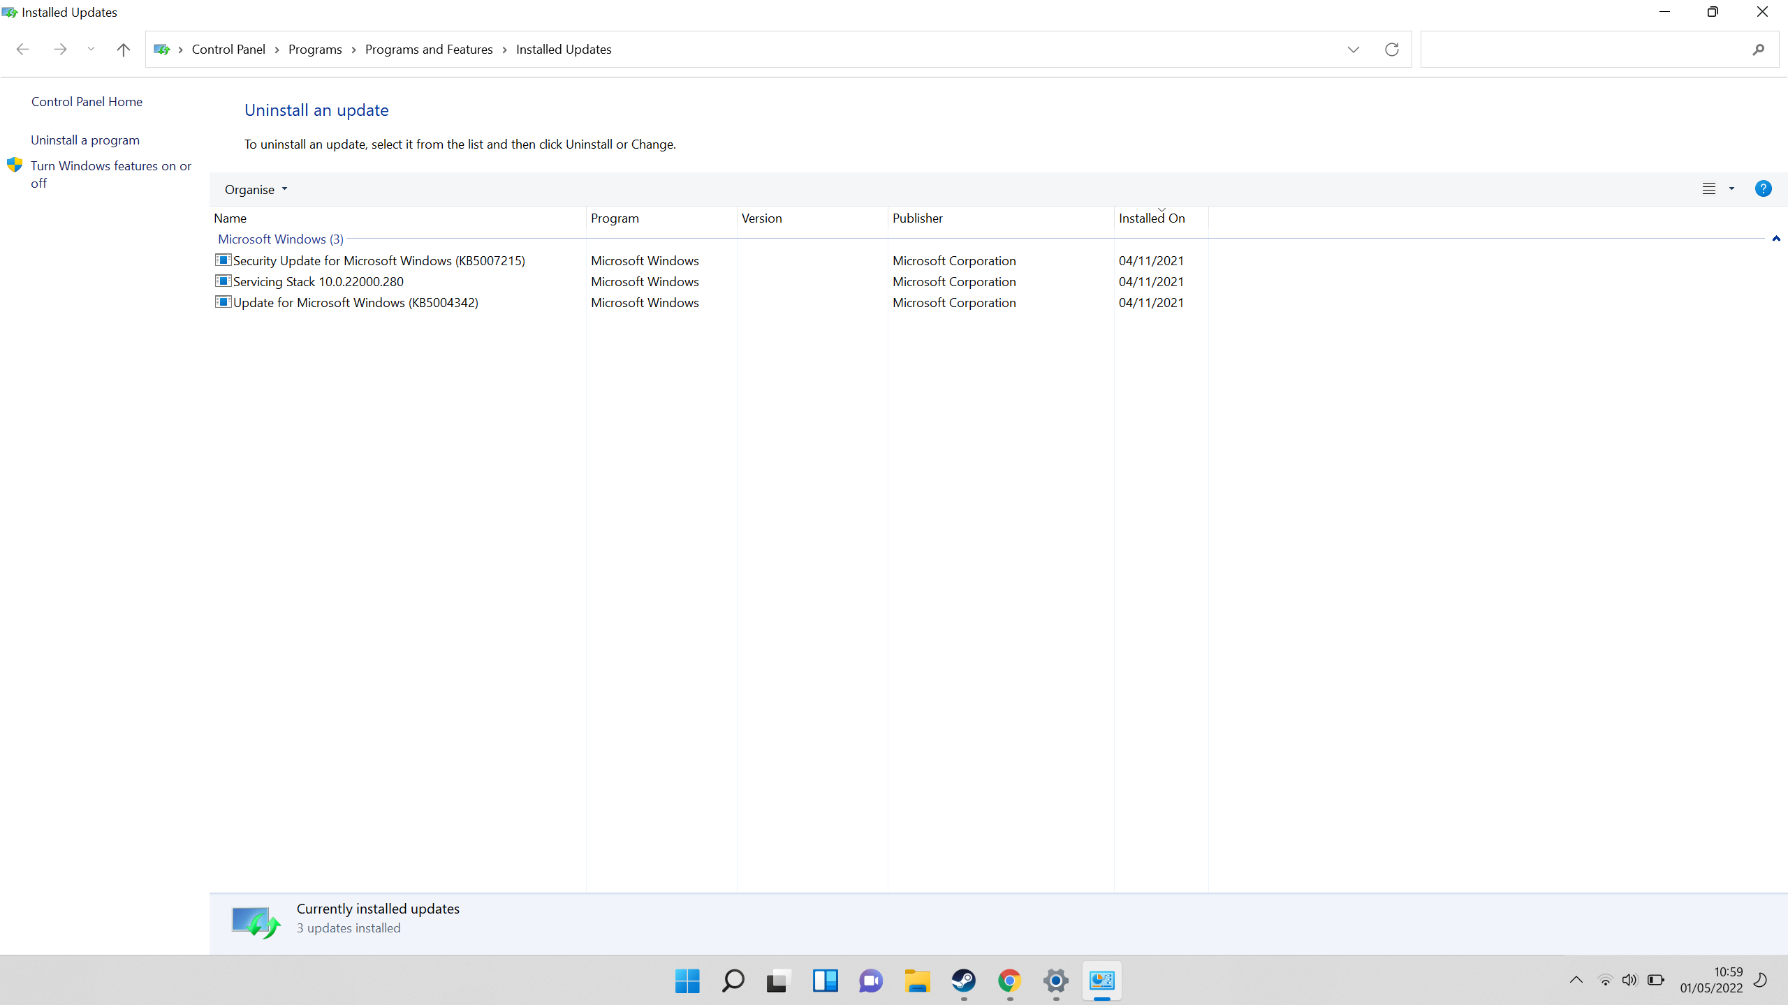Viewport: 1788px width, 1005px height.
Task: Click icon beside Servicing Stack entry
Action: point(223,281)
